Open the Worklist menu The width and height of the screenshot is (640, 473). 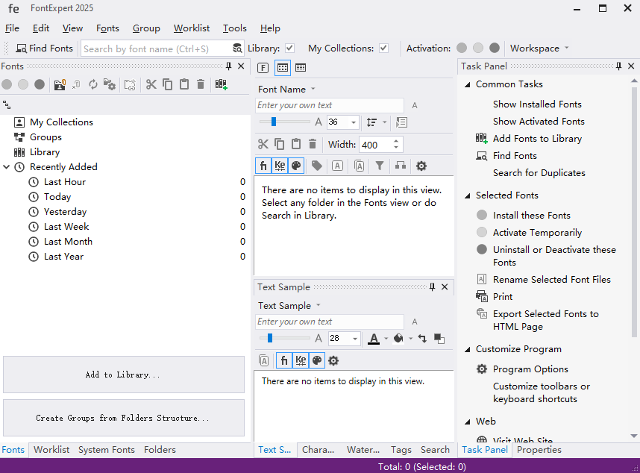(192, 28)
